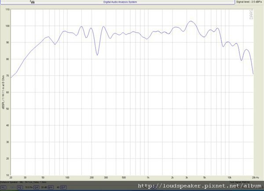Click the 5k label on the frequency axis

click(x=205, y=178)
